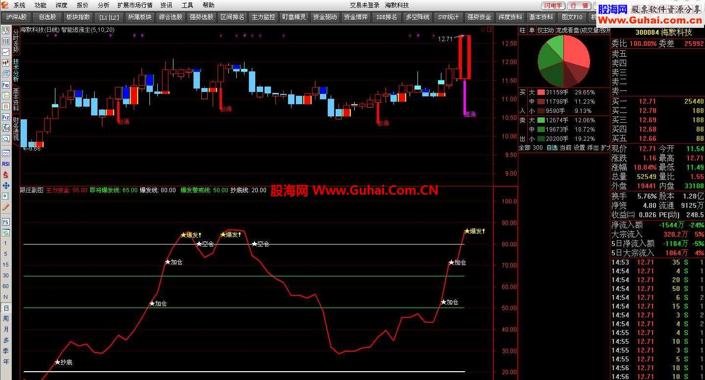705x380 pixels.
Task: Open the 功能 menu
Action: pyautogui.click(x=41, y=5)
